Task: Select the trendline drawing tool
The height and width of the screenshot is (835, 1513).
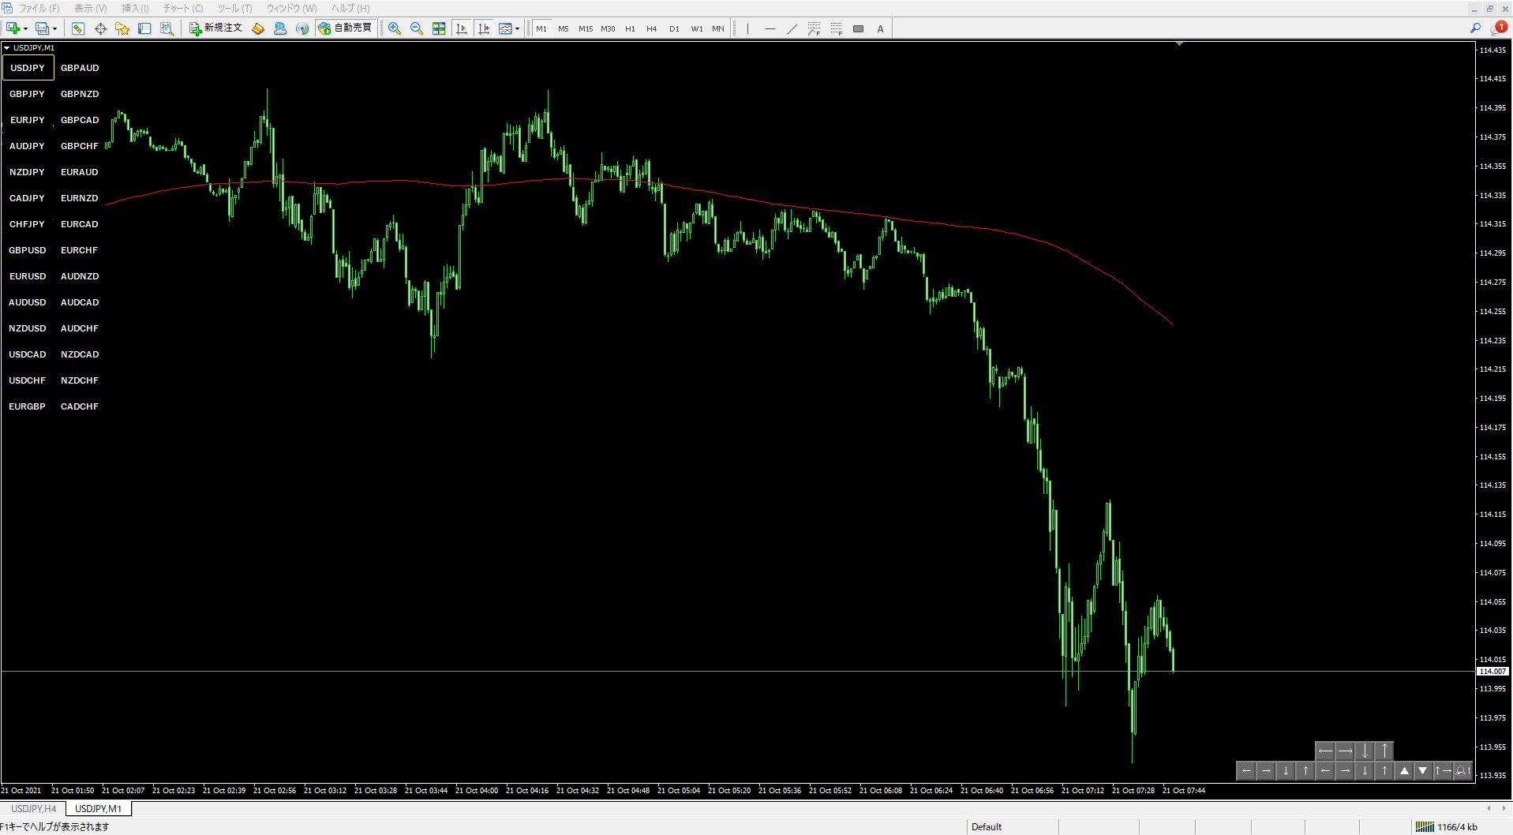Action: pos(792,28)
